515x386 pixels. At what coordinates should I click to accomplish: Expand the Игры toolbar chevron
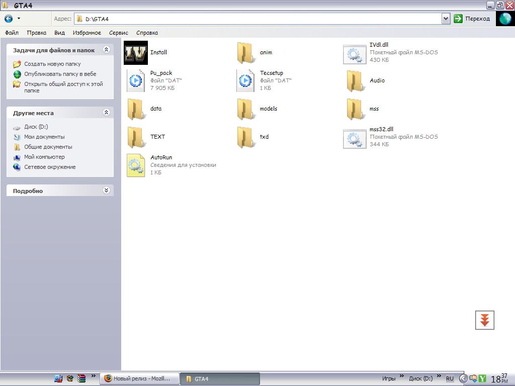401,375
